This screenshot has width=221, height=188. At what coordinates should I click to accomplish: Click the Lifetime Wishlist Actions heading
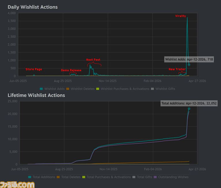[x=36, y=95]
